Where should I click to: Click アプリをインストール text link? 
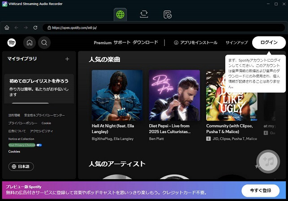point(199,43)
